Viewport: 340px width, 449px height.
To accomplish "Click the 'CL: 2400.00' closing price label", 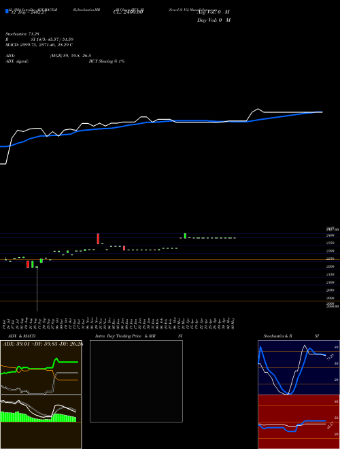I will (128, 12).
